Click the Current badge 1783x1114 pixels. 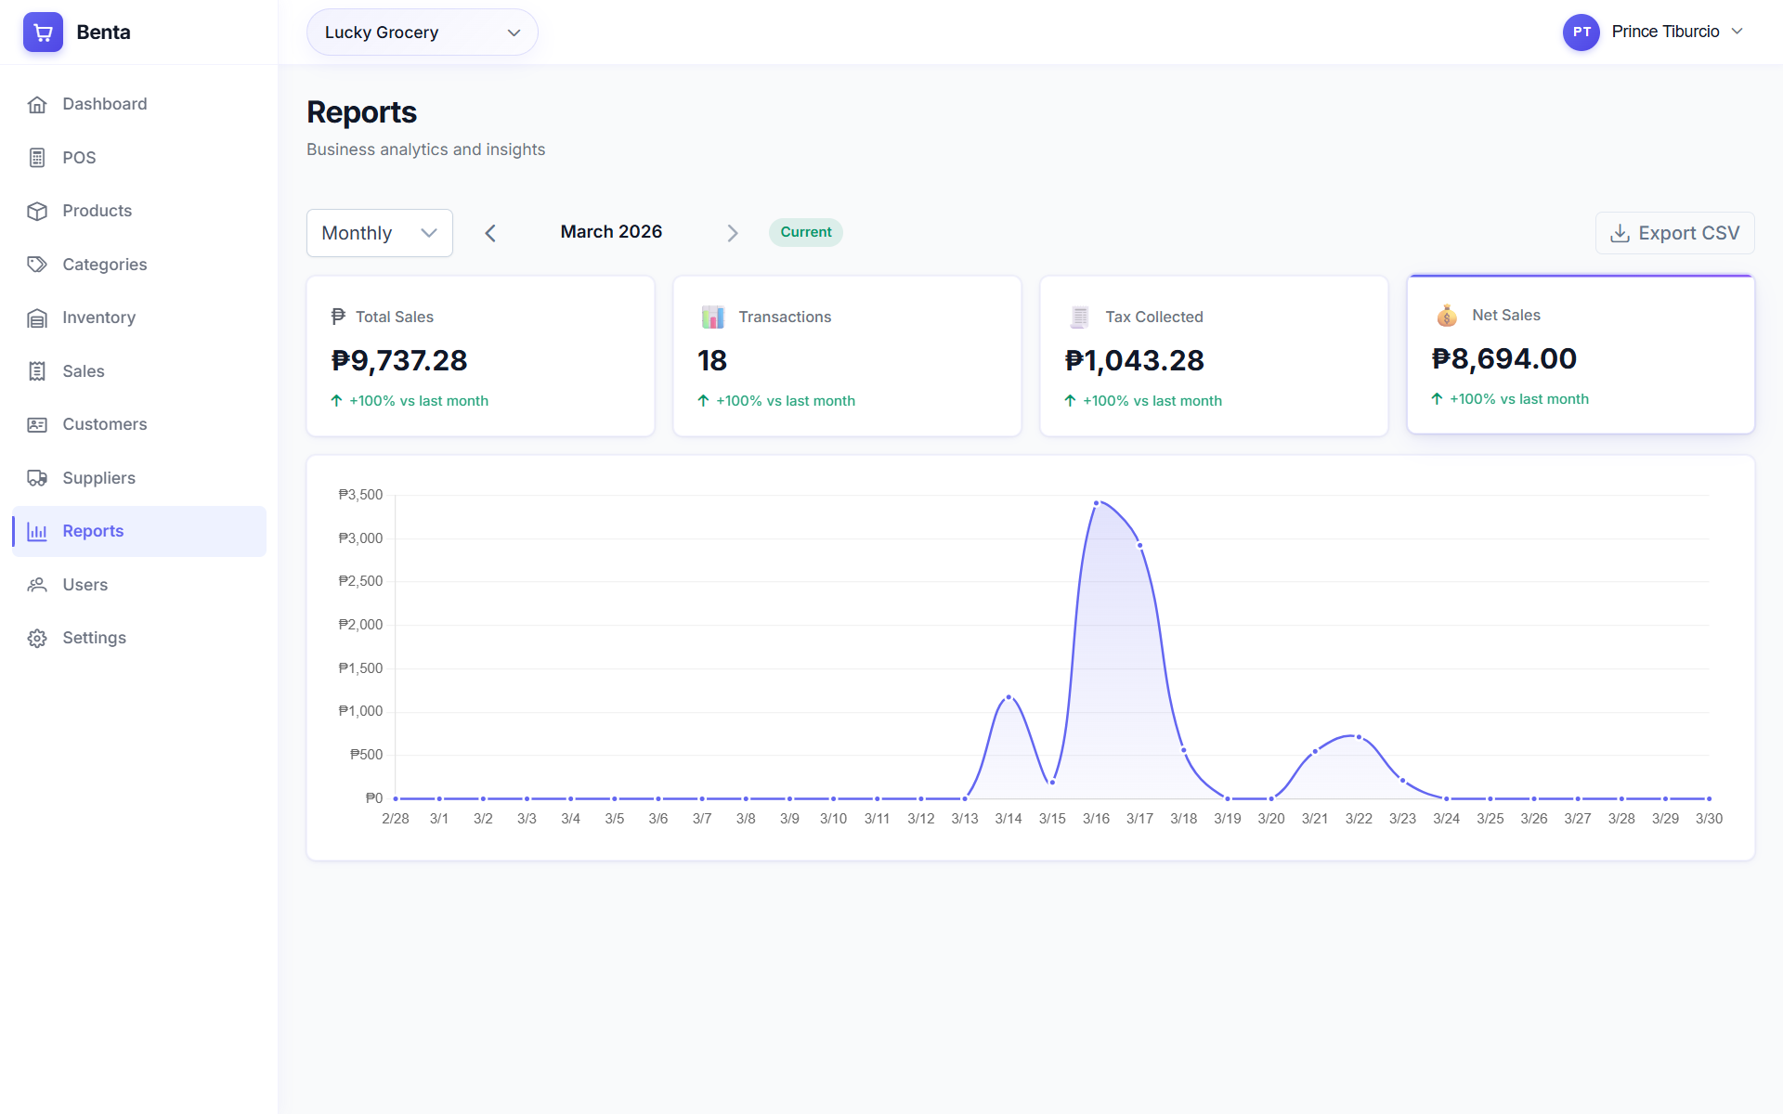[805, 232]
